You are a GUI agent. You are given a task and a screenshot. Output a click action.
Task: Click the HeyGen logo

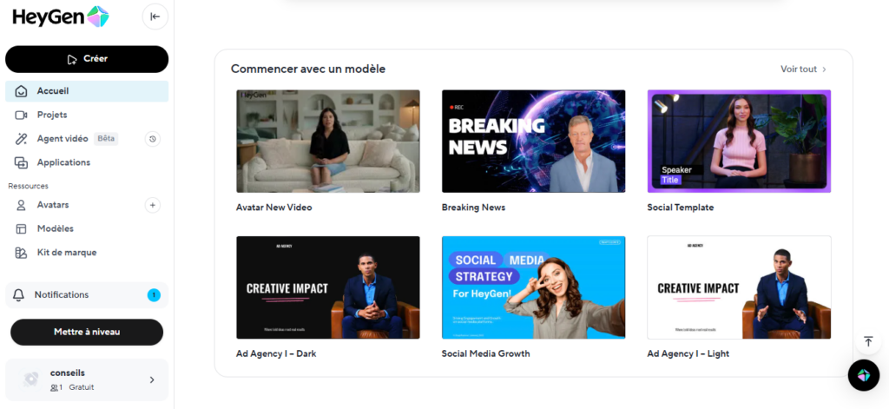click(x=61, y=16)
